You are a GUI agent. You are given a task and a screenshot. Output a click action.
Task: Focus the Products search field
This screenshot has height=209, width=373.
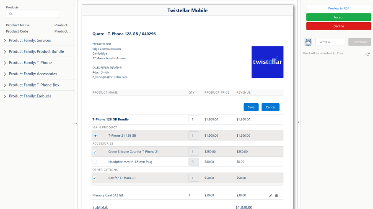[32, 14]
